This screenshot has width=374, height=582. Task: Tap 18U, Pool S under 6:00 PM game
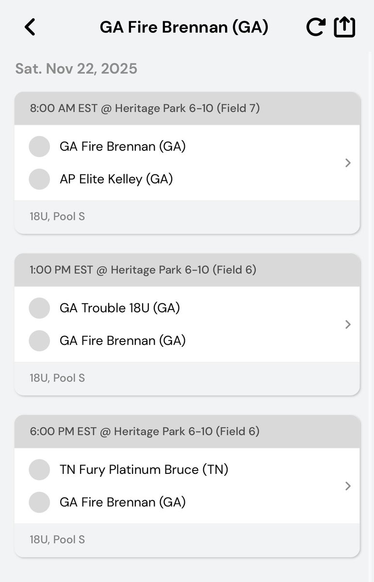point(57,539)
